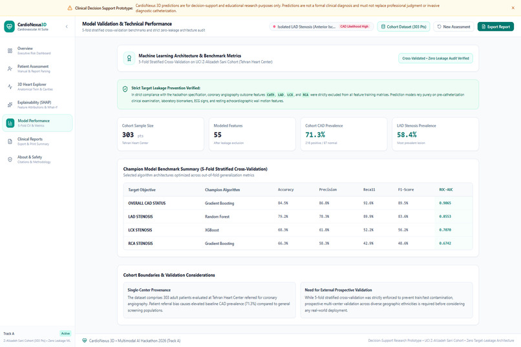Viewport: 521px width, 347px height.
Task: Open 3D Heart Explorer pulse icon
Action: (x=10, y=87)
